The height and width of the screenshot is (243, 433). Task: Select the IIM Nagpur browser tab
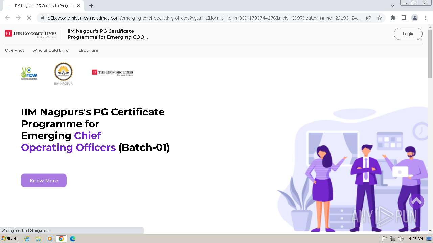tap(42, 6)
